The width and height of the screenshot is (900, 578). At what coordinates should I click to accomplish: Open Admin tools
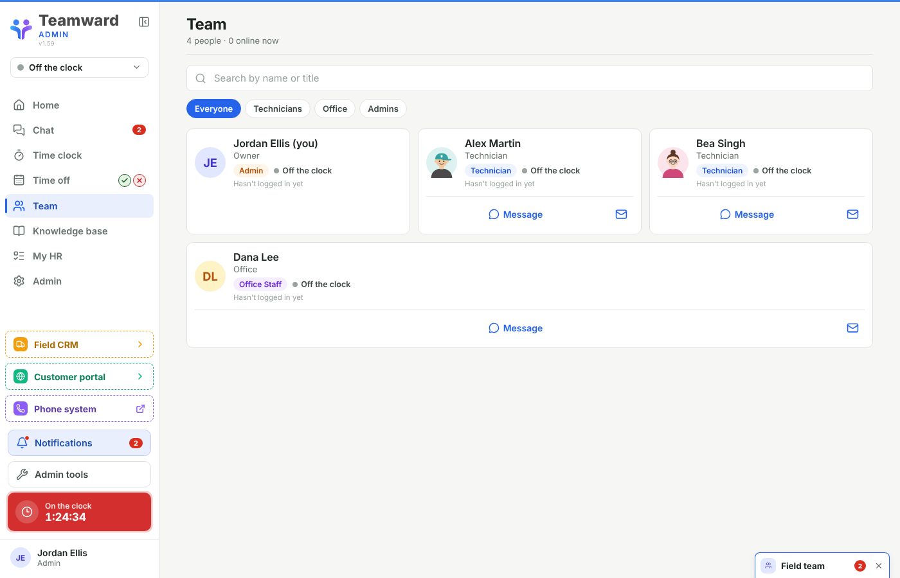point(79,475)
